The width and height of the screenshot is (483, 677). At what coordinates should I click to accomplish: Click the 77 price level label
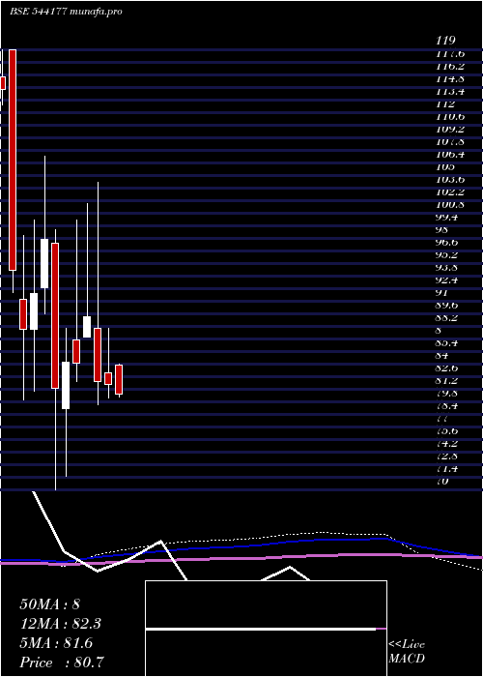[442, 418]
